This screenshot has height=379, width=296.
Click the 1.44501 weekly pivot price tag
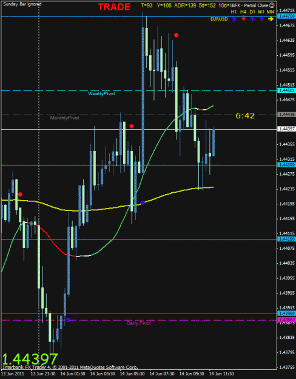point(287,90)
